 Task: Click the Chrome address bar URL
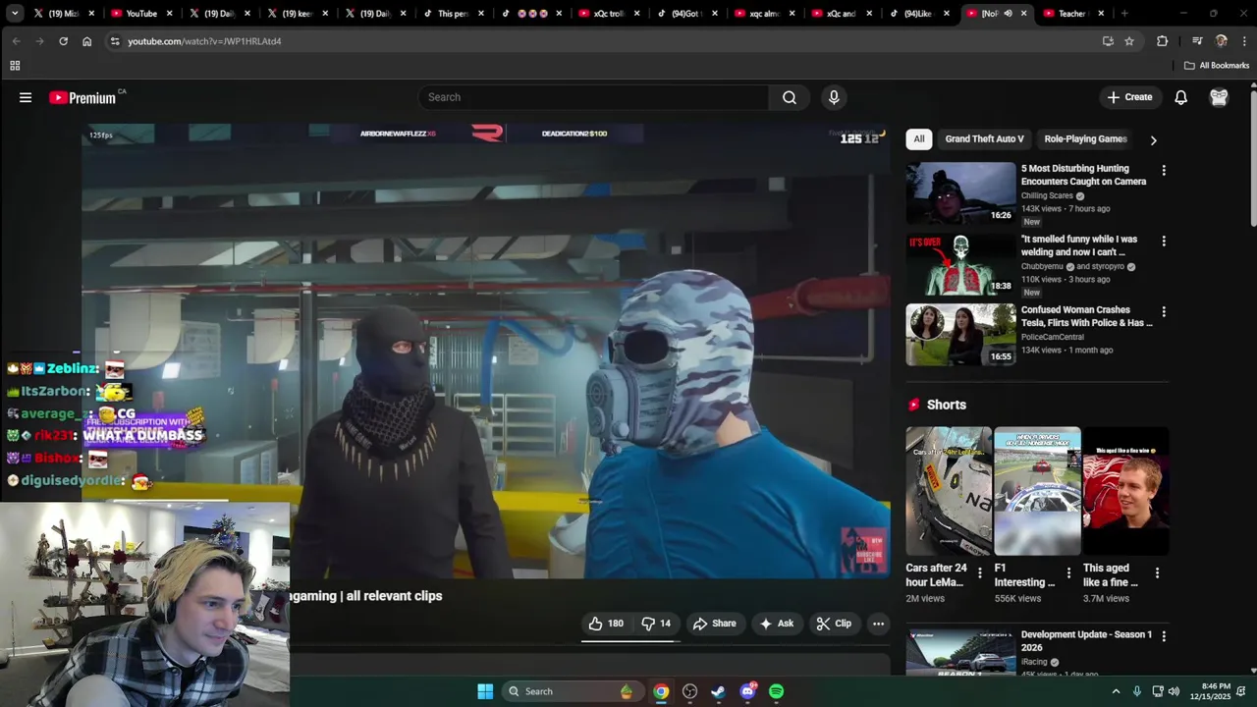[204, 41]
